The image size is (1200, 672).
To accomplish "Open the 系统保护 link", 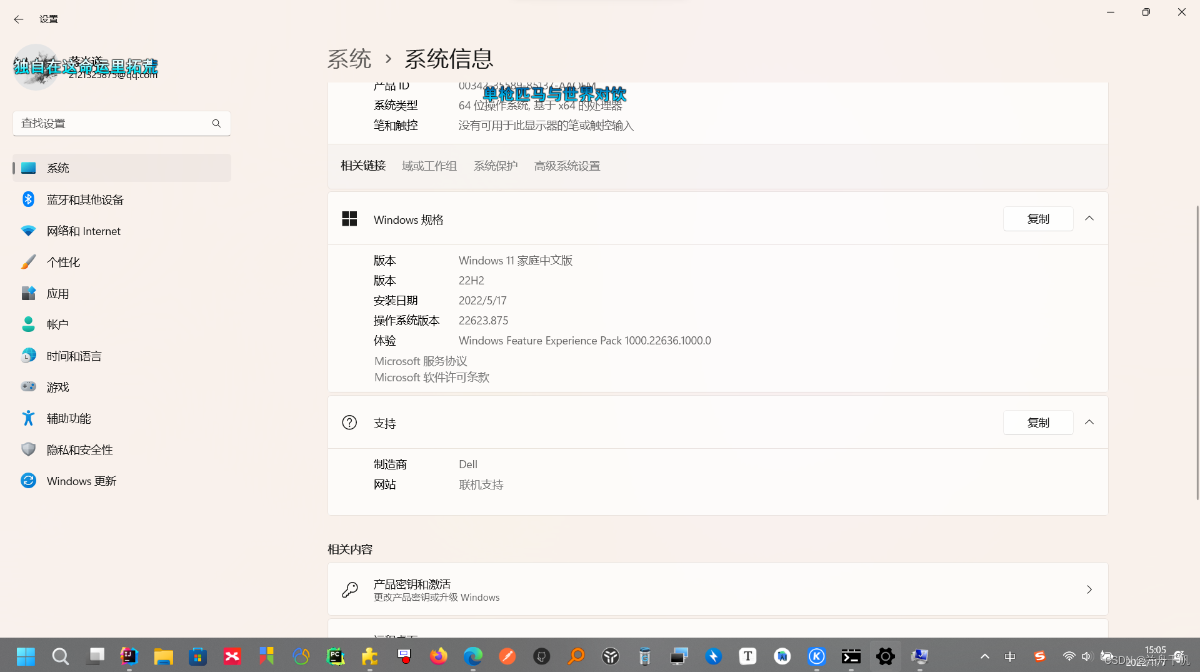I will 496,166.
